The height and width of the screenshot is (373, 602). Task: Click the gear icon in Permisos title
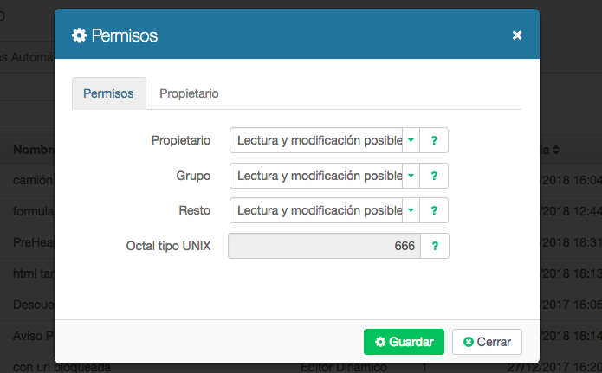tap(79, 35)
